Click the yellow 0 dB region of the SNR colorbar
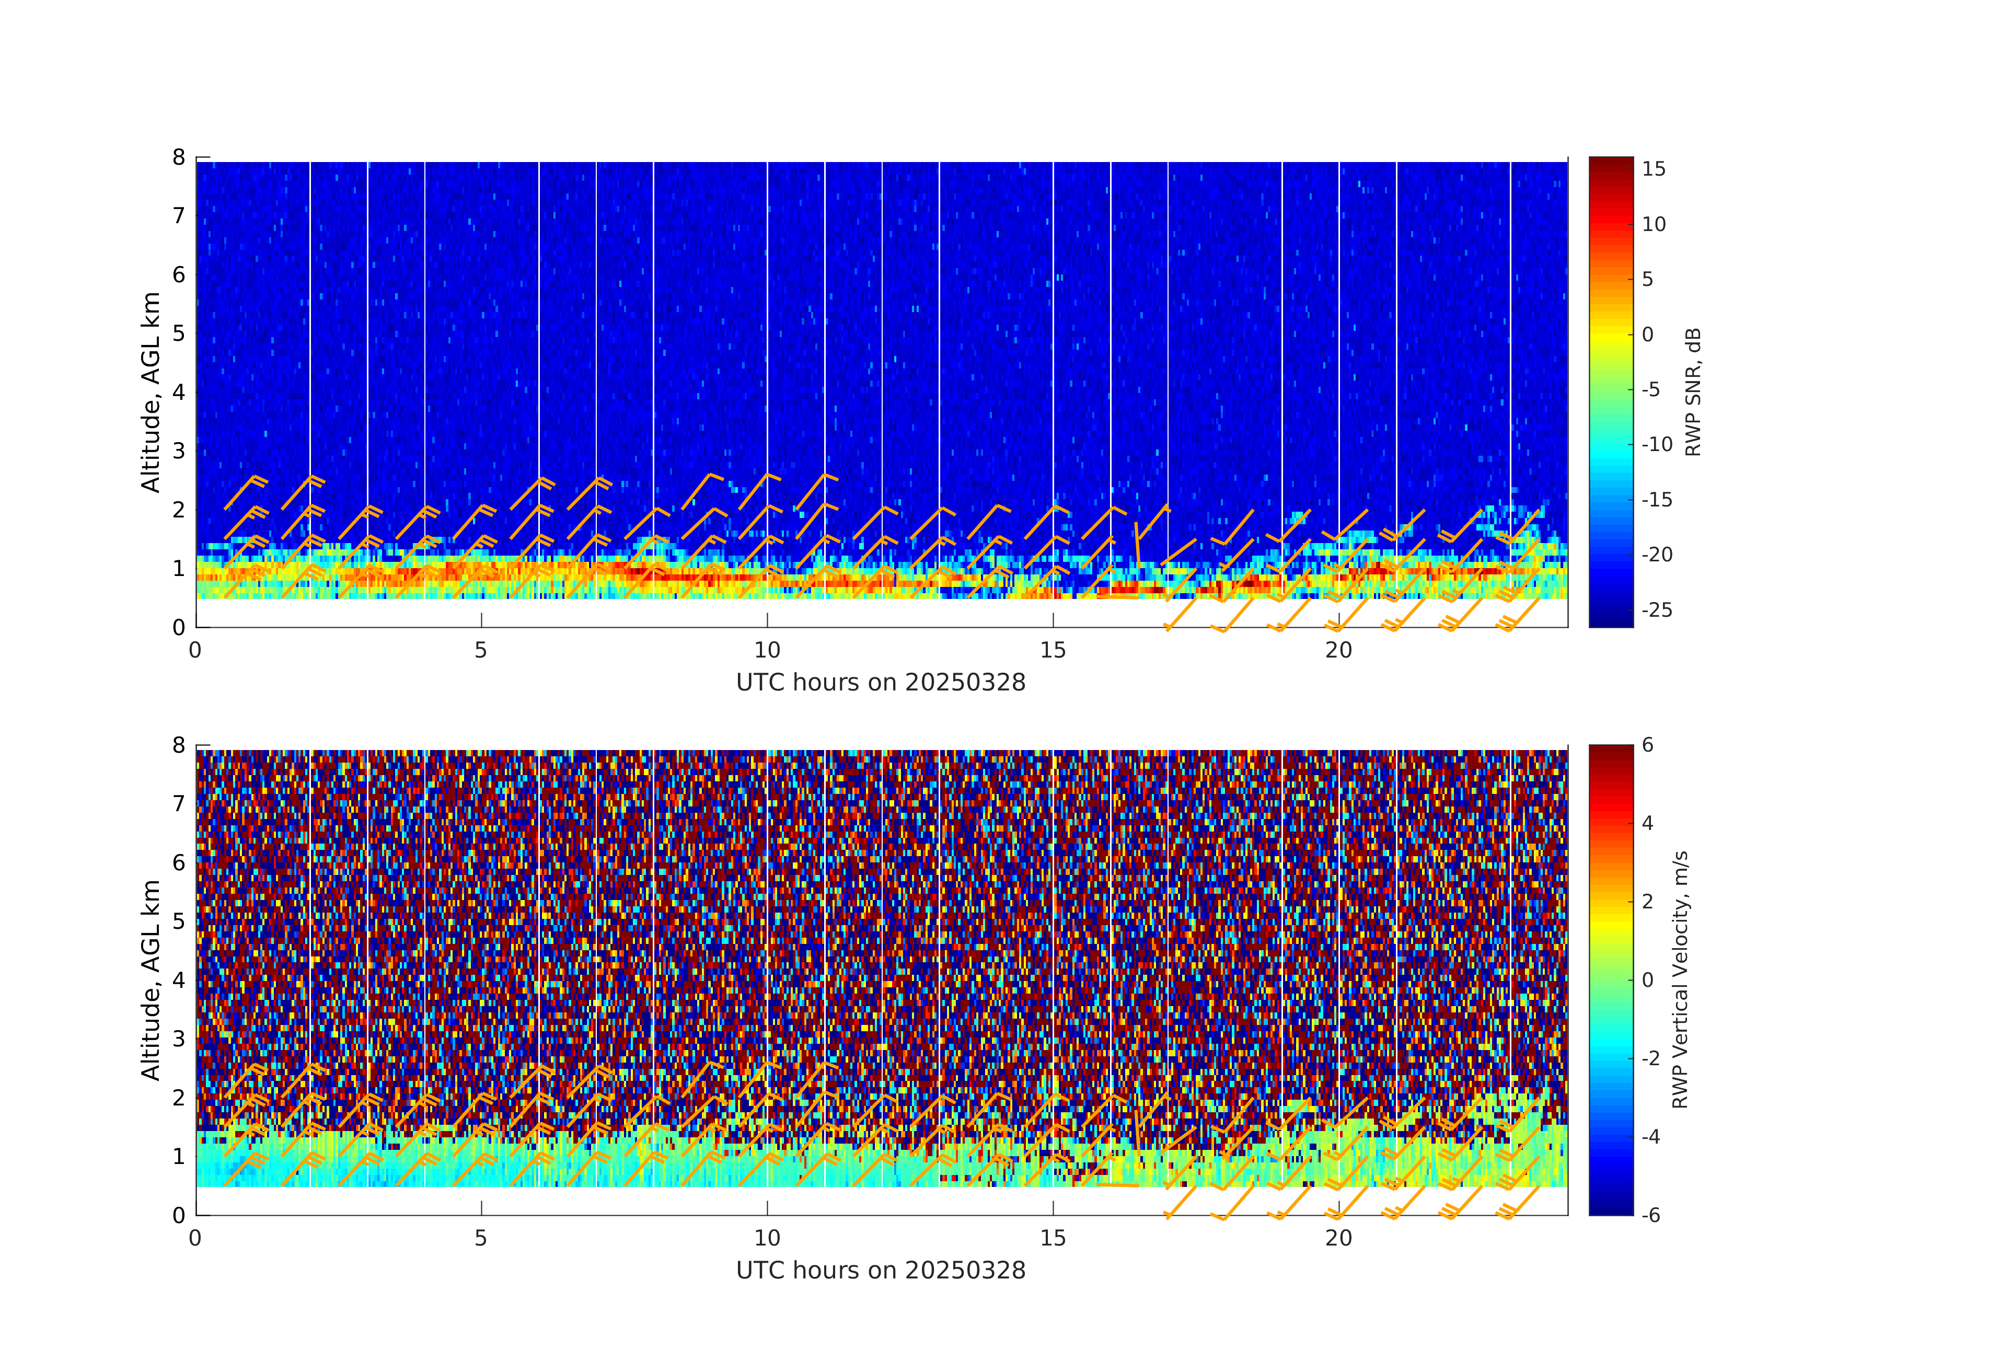The image size is (1999, 1372). click(x=1610, y=335)
